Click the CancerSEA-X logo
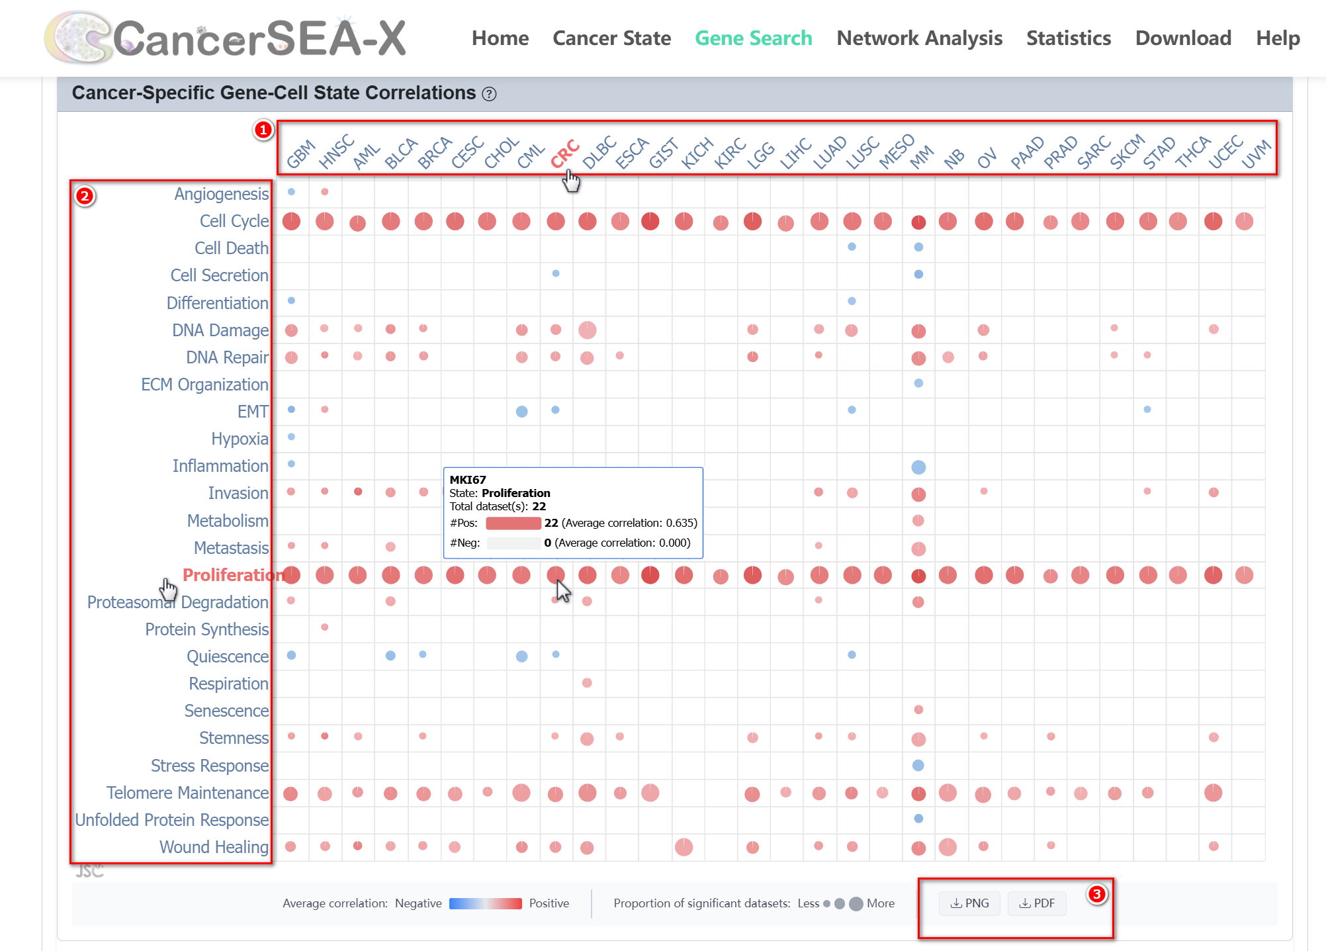Image resolution: width=1326 pixels, height=951 pixels. click(x=225, y=38)
